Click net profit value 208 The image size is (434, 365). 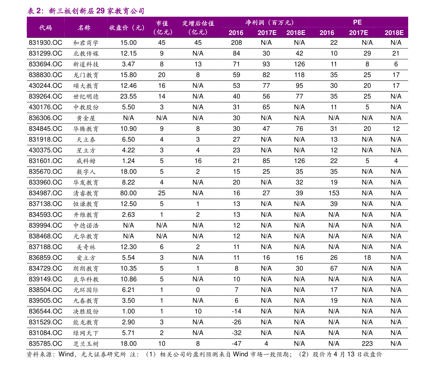click(x=236, y=43)
